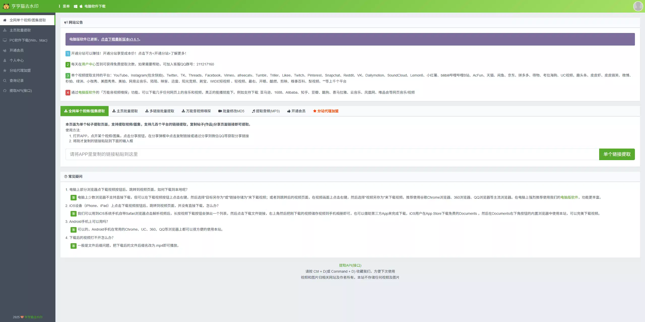Click the cat logo in header

pyautogui.click(x=6, y=6)
